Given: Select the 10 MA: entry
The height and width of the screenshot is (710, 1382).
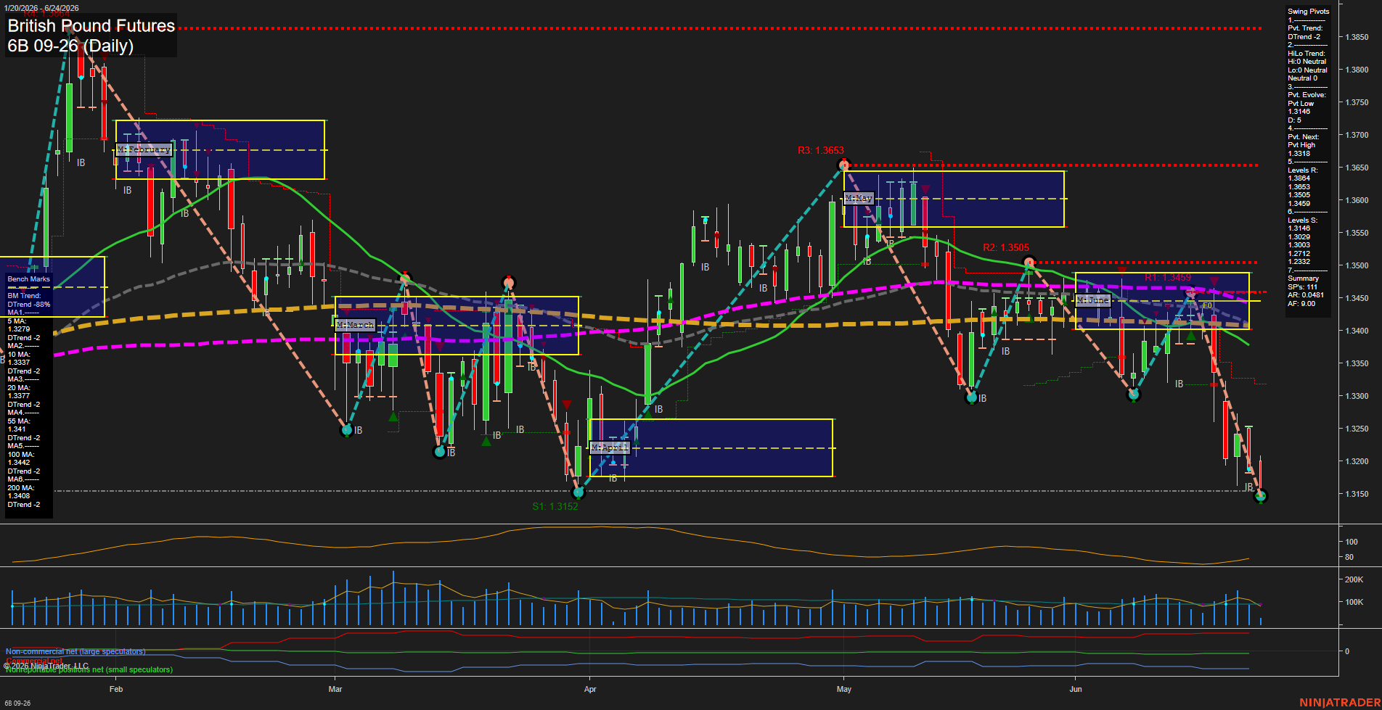Looking at the screenshot, I should (x=19, y=355).
